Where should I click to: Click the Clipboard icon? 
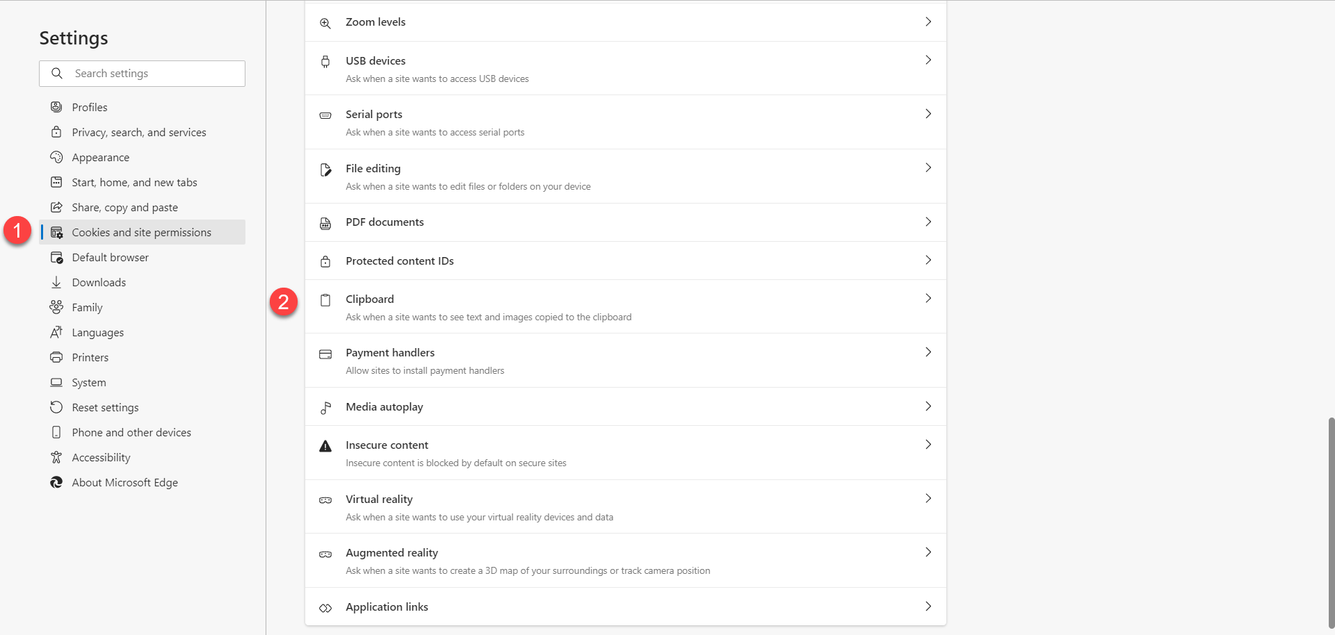325,300
